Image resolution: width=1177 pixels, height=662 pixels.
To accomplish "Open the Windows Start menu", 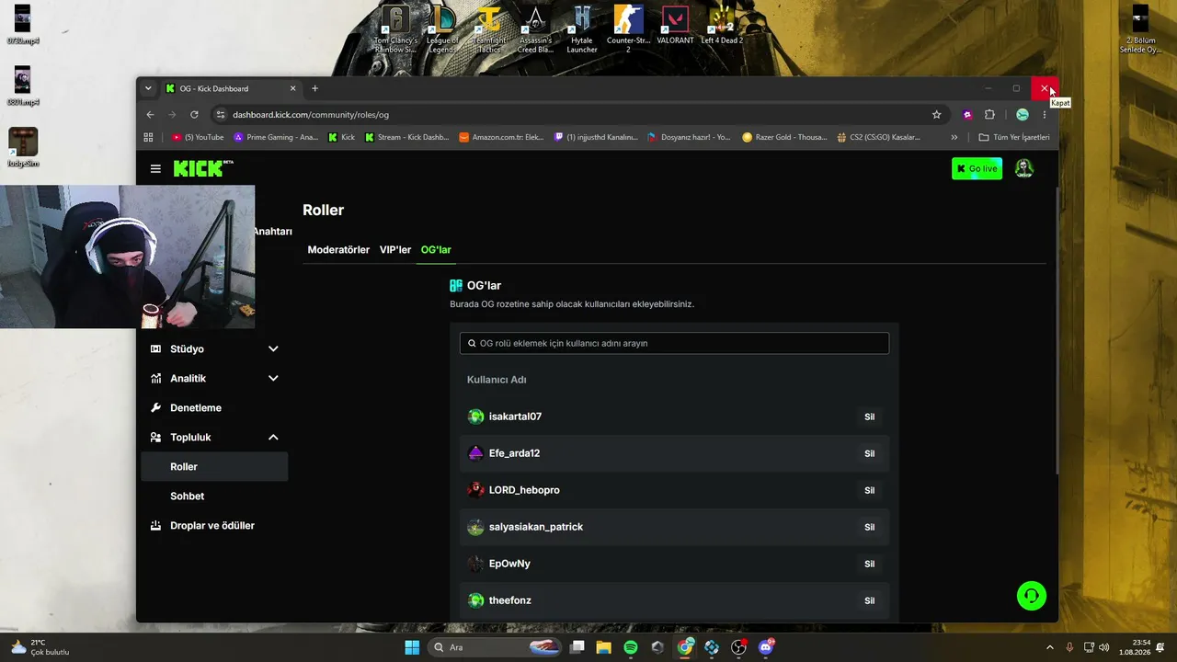I will 412,647.
